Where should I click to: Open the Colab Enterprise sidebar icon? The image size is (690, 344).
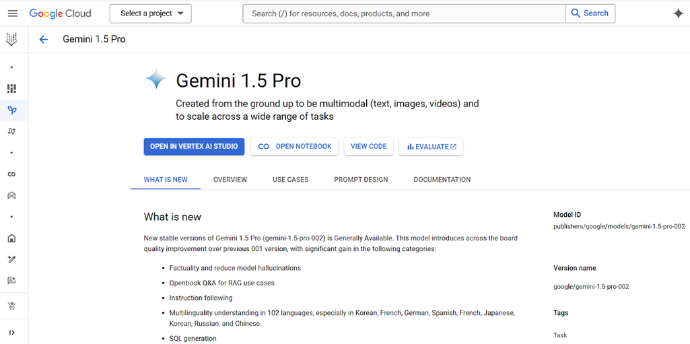pos(12,174)
